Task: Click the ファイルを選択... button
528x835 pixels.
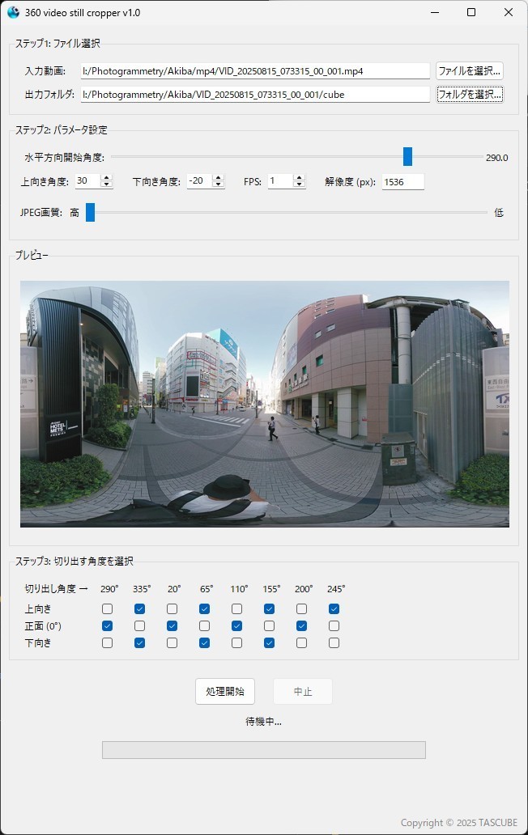Action: 470,71
